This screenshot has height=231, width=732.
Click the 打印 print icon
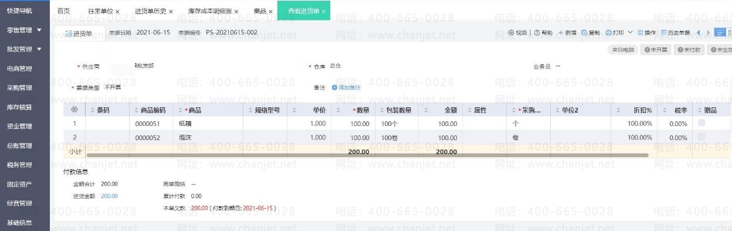(x=609, y=33)
